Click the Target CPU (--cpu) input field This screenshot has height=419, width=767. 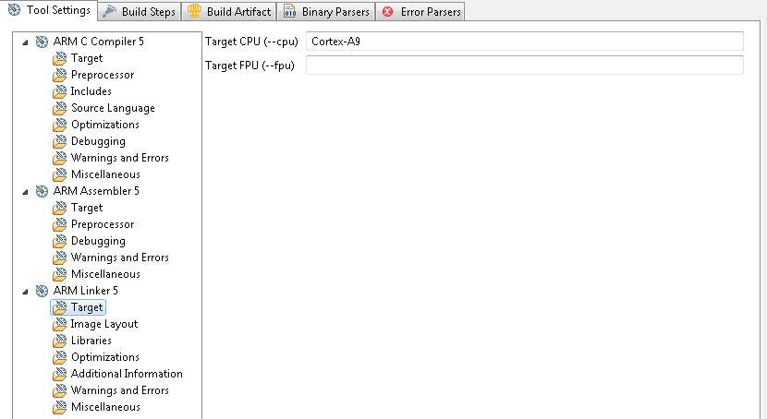(x=524, y=42)
